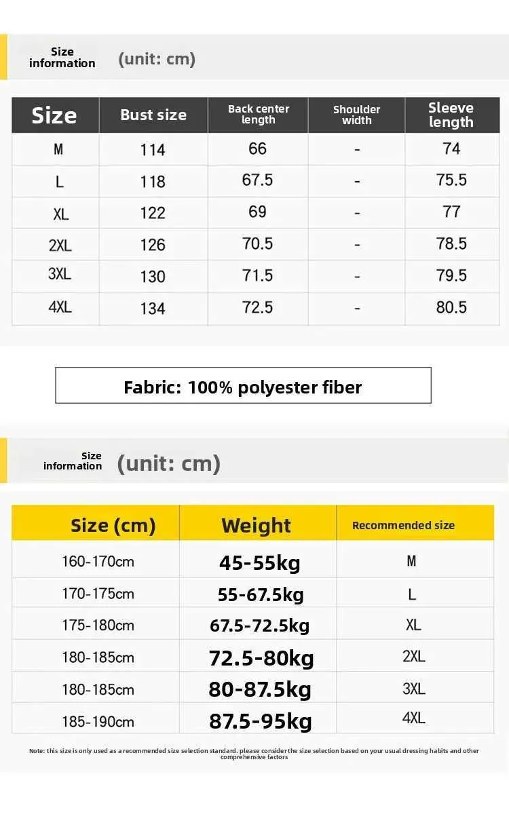This screenshot has height=827, width=509.
Task: Click the yellow "Size (cm)" header
Action: (x=113, y=525)
